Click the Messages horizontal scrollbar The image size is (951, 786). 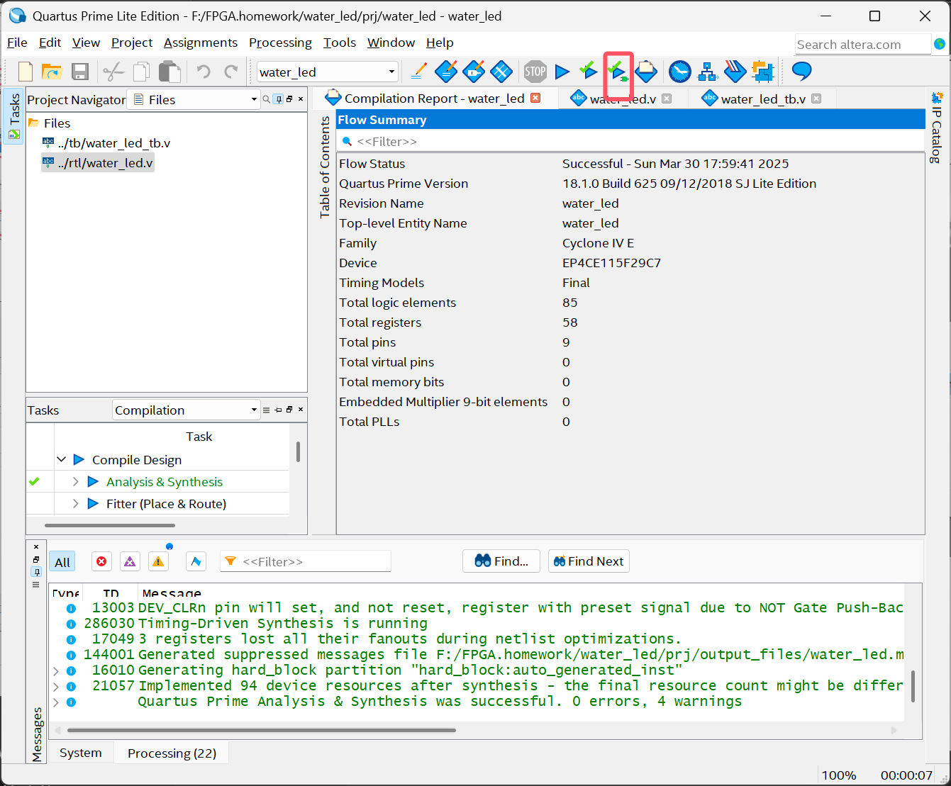point(262,730)
